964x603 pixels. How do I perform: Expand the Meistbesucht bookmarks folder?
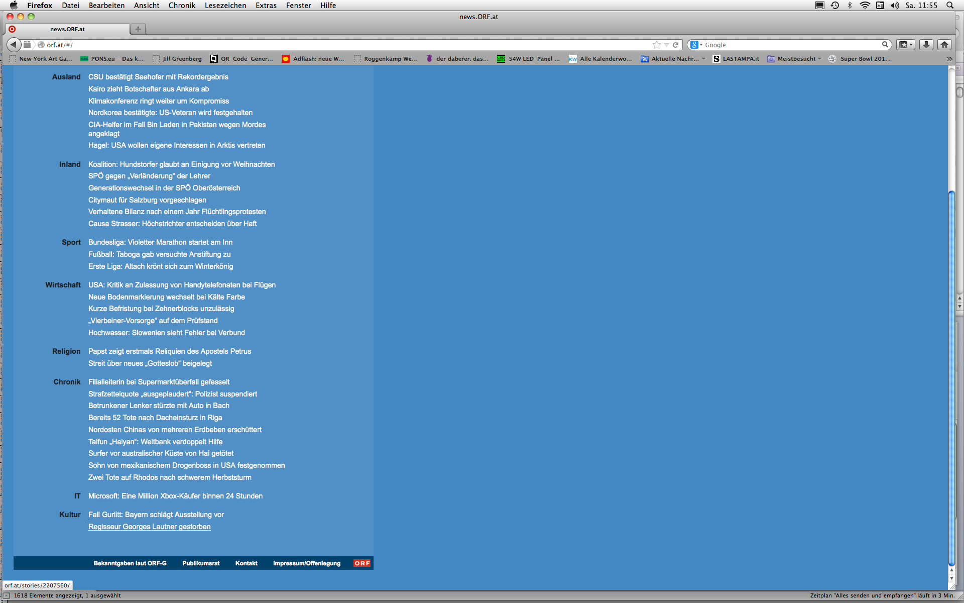tap(794, 59)
